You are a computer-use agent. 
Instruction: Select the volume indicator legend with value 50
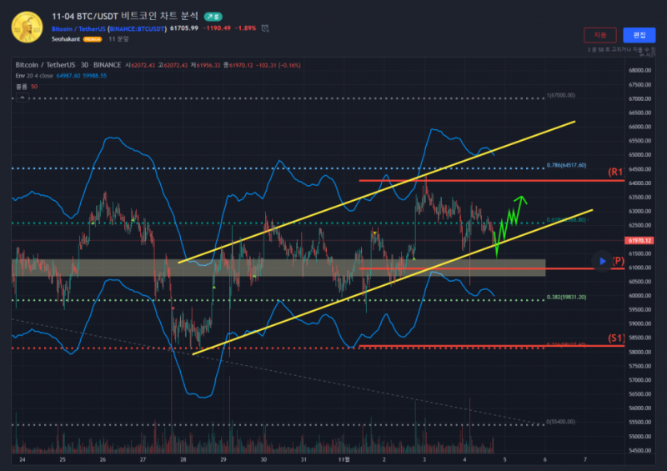pyautogui.click(x=27, y=86)
